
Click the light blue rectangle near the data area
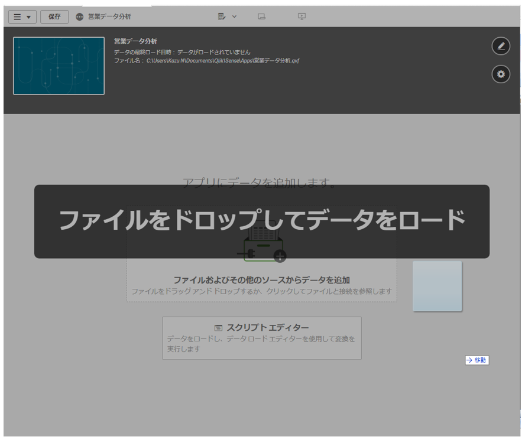tap(437, 286)
